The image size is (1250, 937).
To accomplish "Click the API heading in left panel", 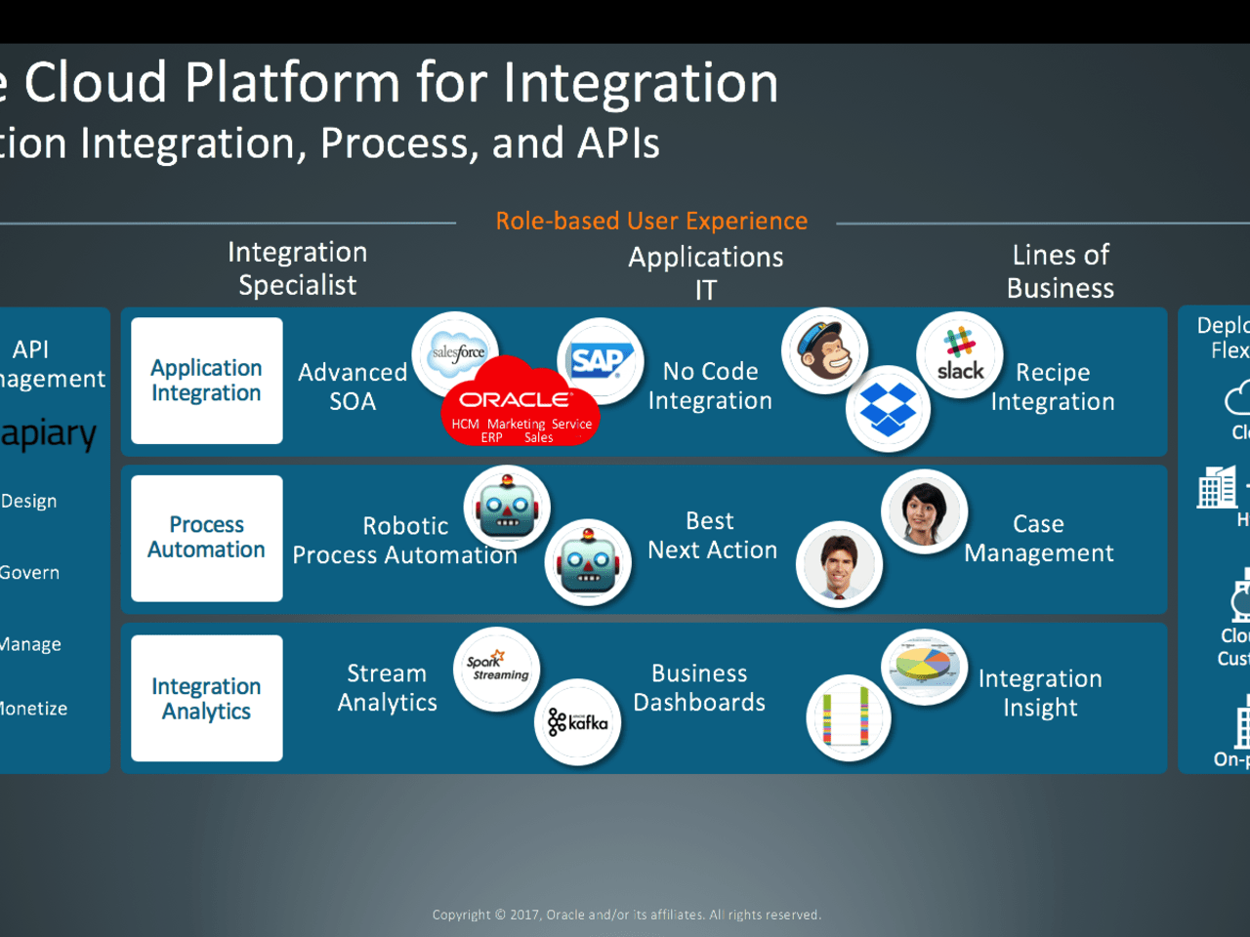I will (30, 349).
